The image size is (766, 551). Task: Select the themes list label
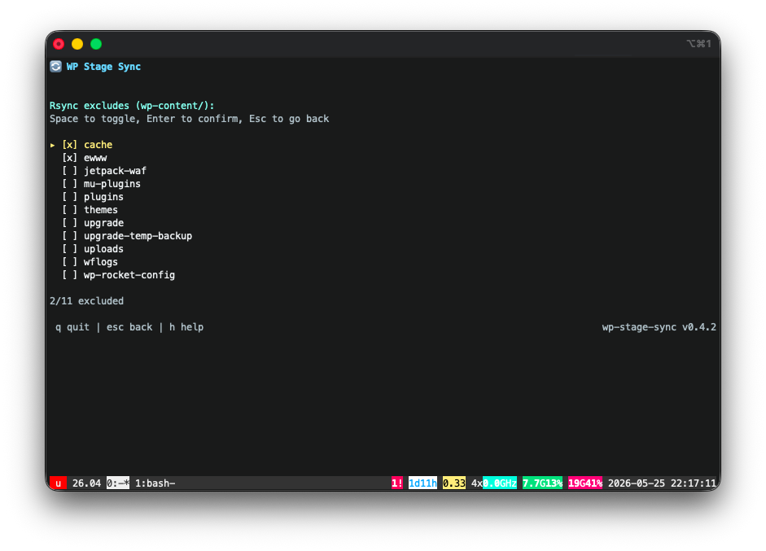click(101, 210)
